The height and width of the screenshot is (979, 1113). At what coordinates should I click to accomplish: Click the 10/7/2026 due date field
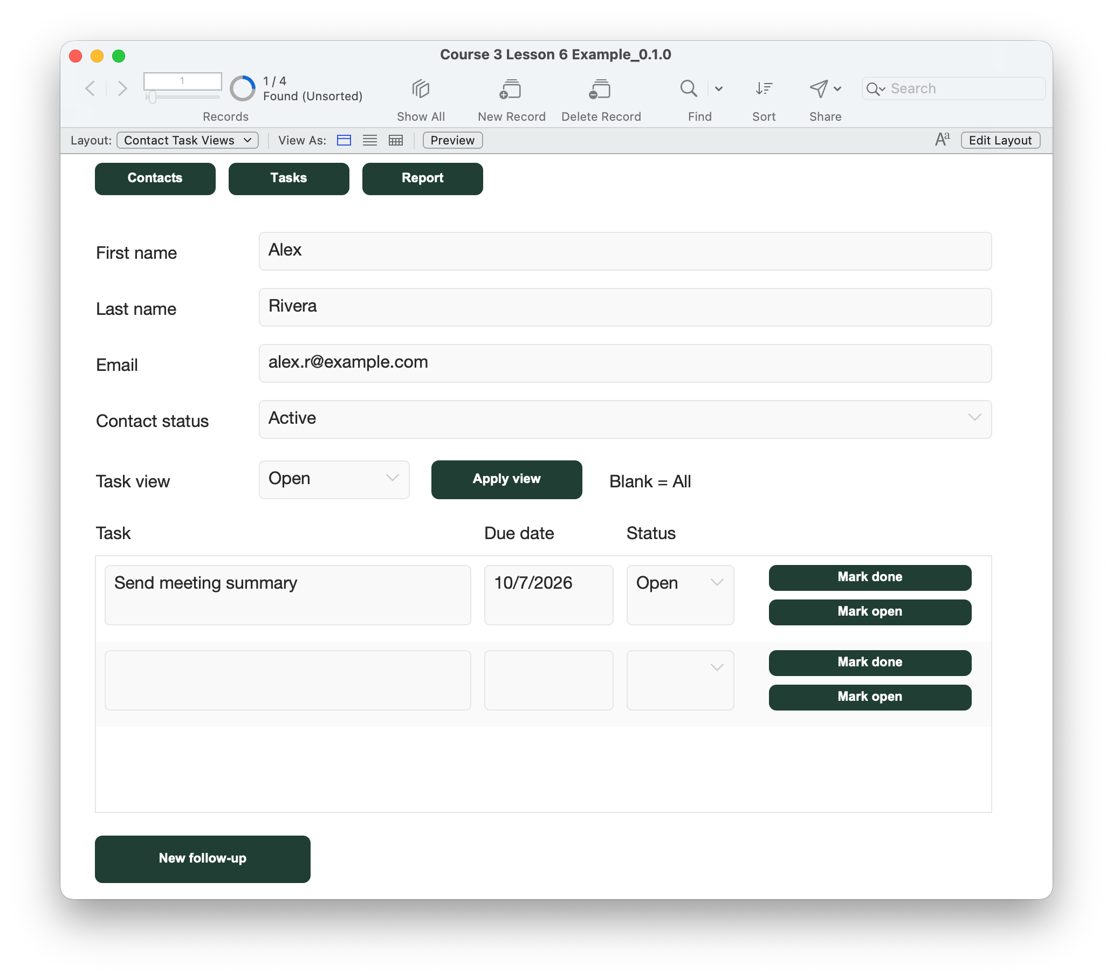548,595
